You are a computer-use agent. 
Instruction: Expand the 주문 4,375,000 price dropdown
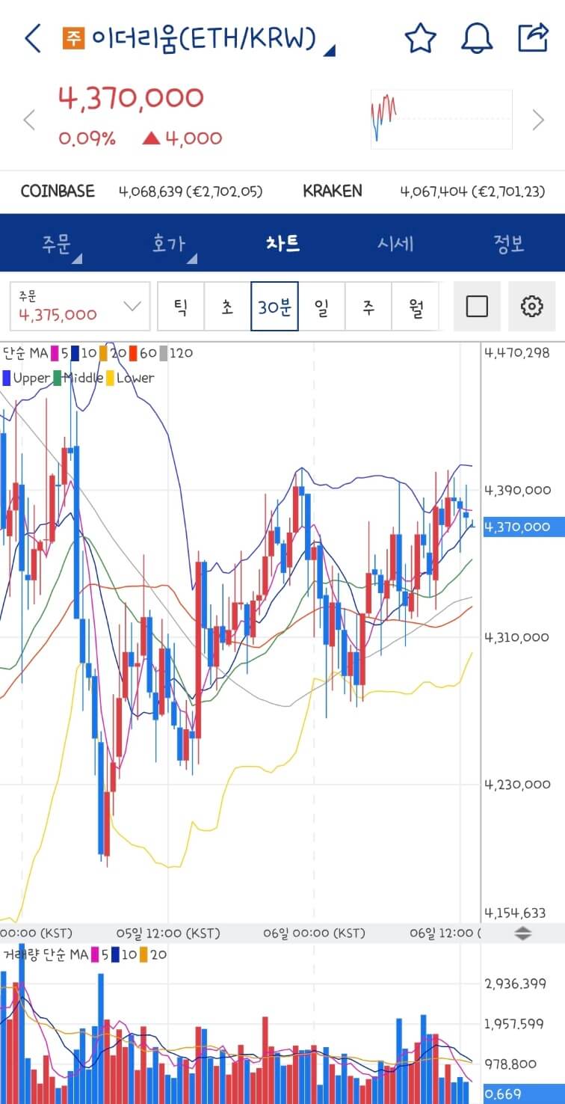point(80,306)
